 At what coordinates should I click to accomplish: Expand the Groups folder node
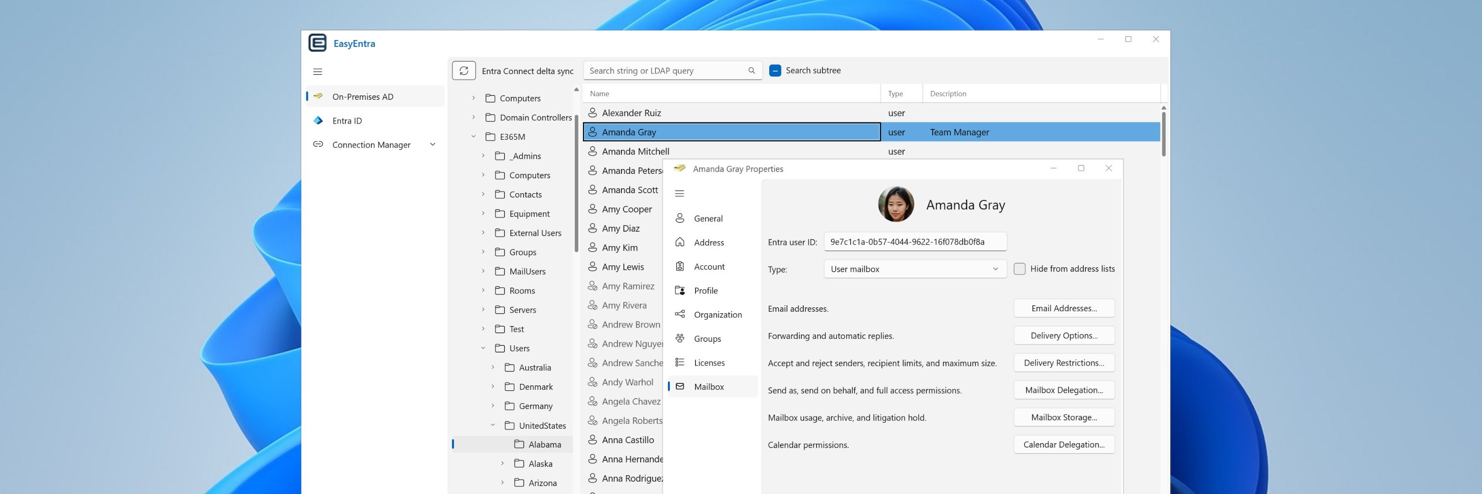tap(483, 252)
